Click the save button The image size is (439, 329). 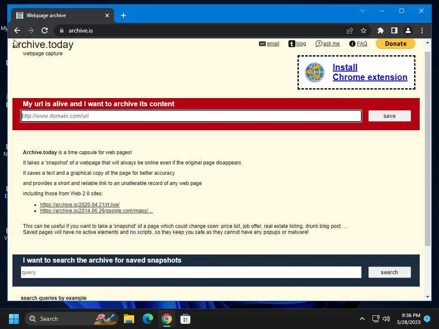click(389, 116)
